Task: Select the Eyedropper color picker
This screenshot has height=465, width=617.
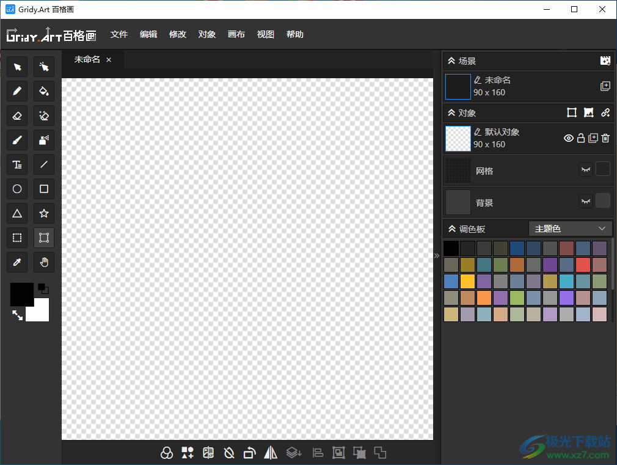Action: [x=17, y=262]
